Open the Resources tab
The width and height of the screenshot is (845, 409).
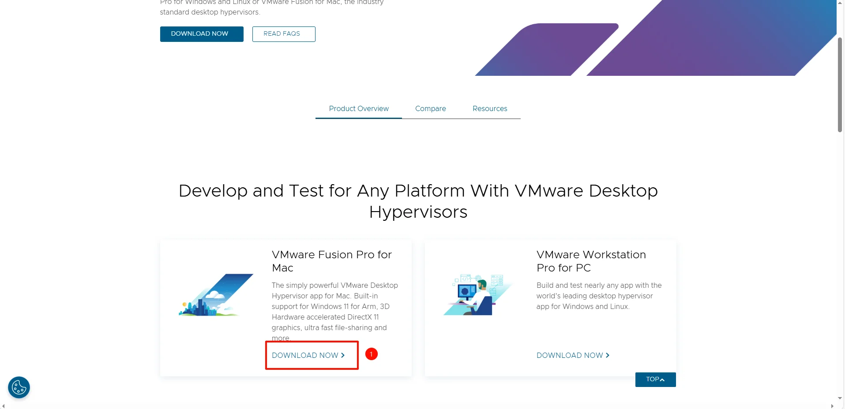click(490, 108)
